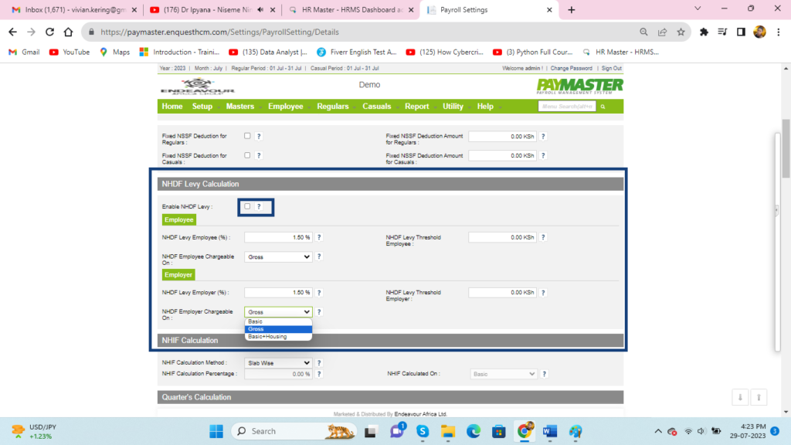Tick Fixed NSSF Deduction for Regulars checkbox
The width and height of the screenshot is (791, 445).
point(247,136)
